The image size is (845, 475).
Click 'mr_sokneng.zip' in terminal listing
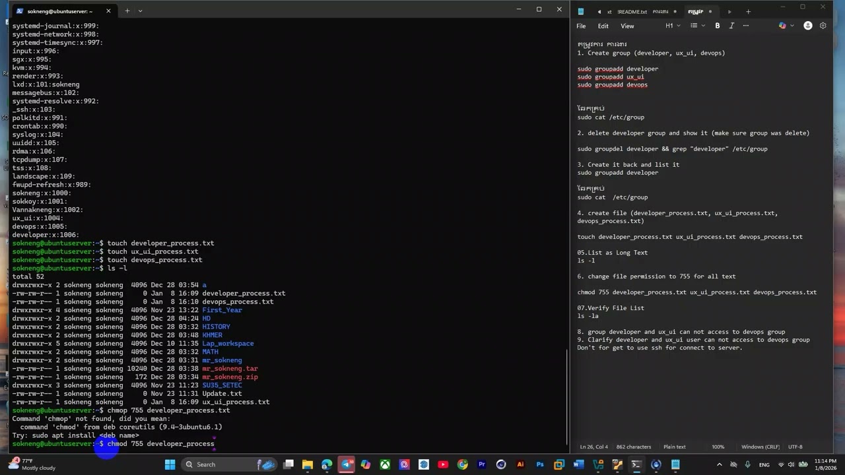click(230, 377)
